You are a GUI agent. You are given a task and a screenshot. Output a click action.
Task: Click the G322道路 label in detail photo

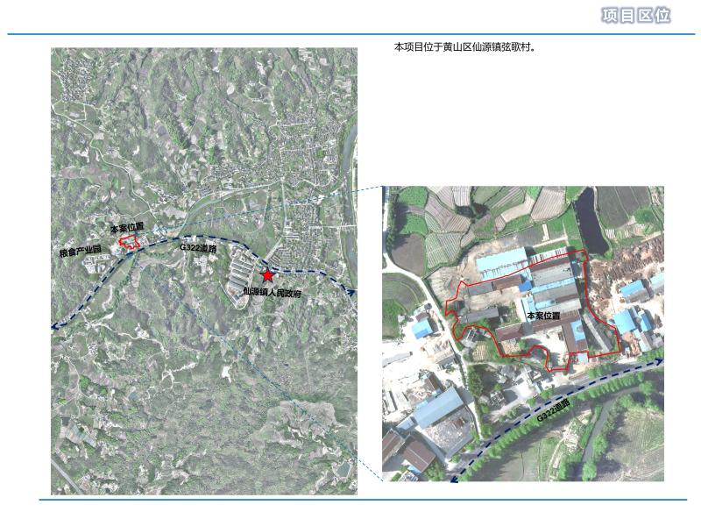554,414
